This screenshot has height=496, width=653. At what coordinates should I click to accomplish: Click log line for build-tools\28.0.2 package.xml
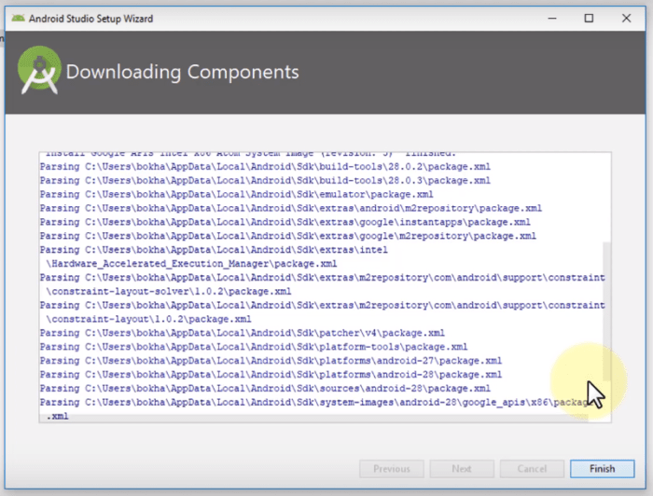coord(265,167)
